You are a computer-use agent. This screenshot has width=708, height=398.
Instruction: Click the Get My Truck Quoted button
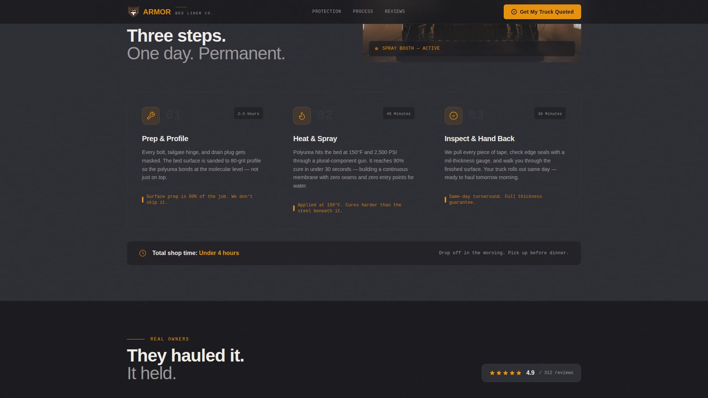[x=542, y=11]
